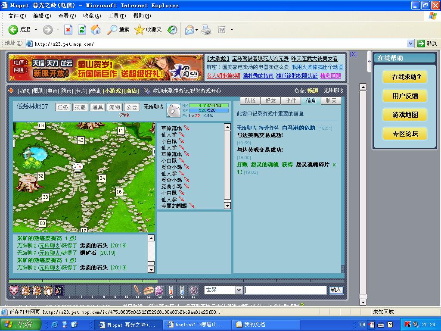Screen dimensions: 441x331
Task: Click the player character avatar portrait
Action: point(173,110)
